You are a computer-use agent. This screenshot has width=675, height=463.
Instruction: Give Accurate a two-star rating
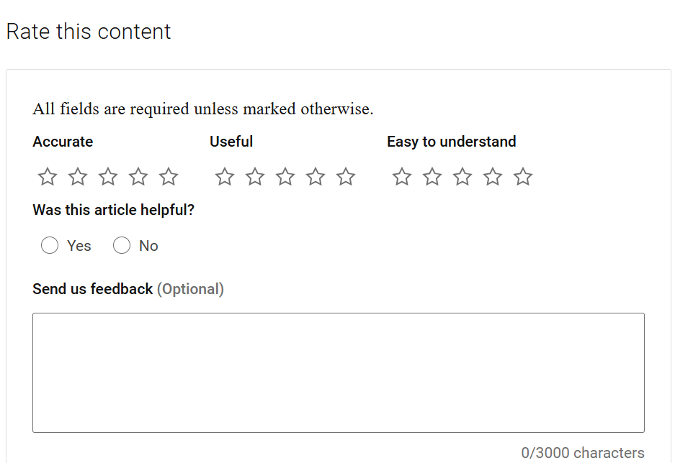(x=78, y=177)
